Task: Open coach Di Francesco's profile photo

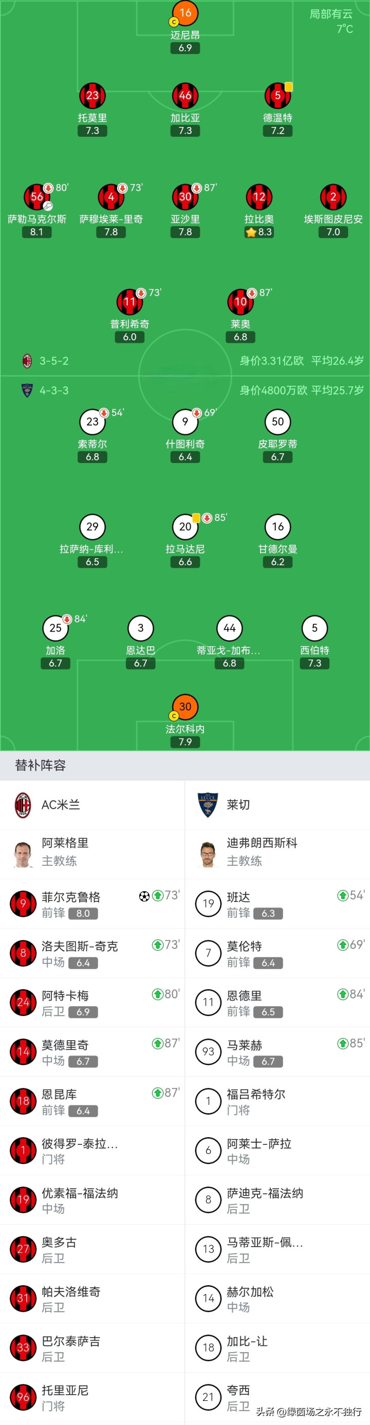Action: 208,854
